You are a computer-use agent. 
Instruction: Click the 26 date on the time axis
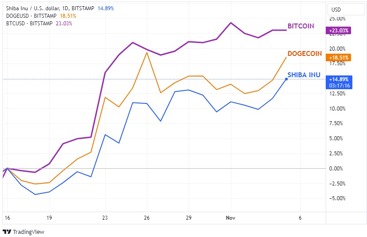[x=147, y=218]
